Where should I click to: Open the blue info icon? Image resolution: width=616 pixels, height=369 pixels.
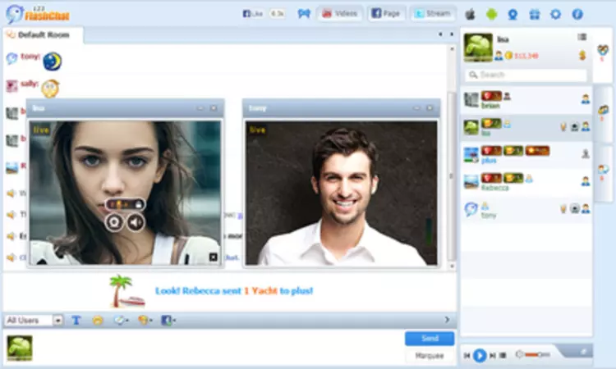coord(577,15)
